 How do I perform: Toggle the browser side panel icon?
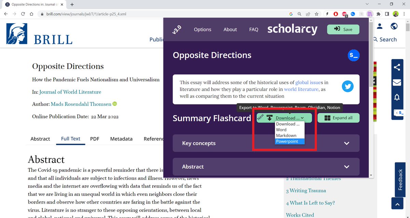pos(387,14)
